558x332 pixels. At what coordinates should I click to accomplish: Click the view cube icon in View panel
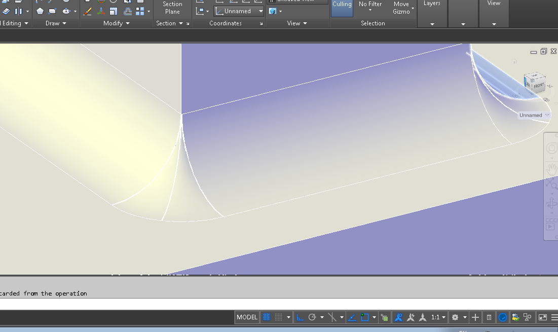pos(273,11)
